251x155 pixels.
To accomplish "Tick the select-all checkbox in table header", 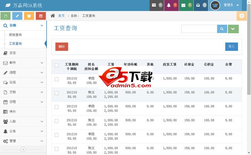I will tap(56, 65).
